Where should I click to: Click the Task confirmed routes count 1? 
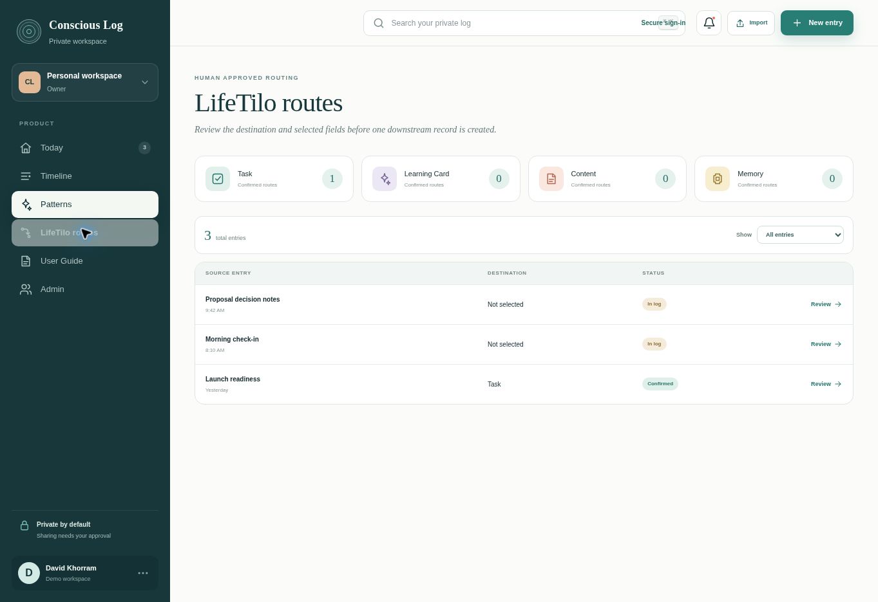click(x=332, y=179)
